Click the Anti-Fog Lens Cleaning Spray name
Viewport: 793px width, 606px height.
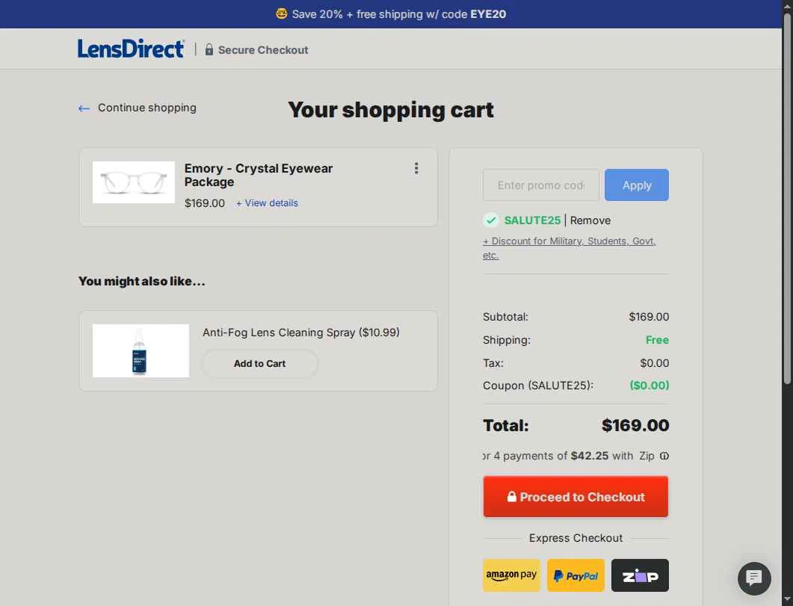coord(301,333)
